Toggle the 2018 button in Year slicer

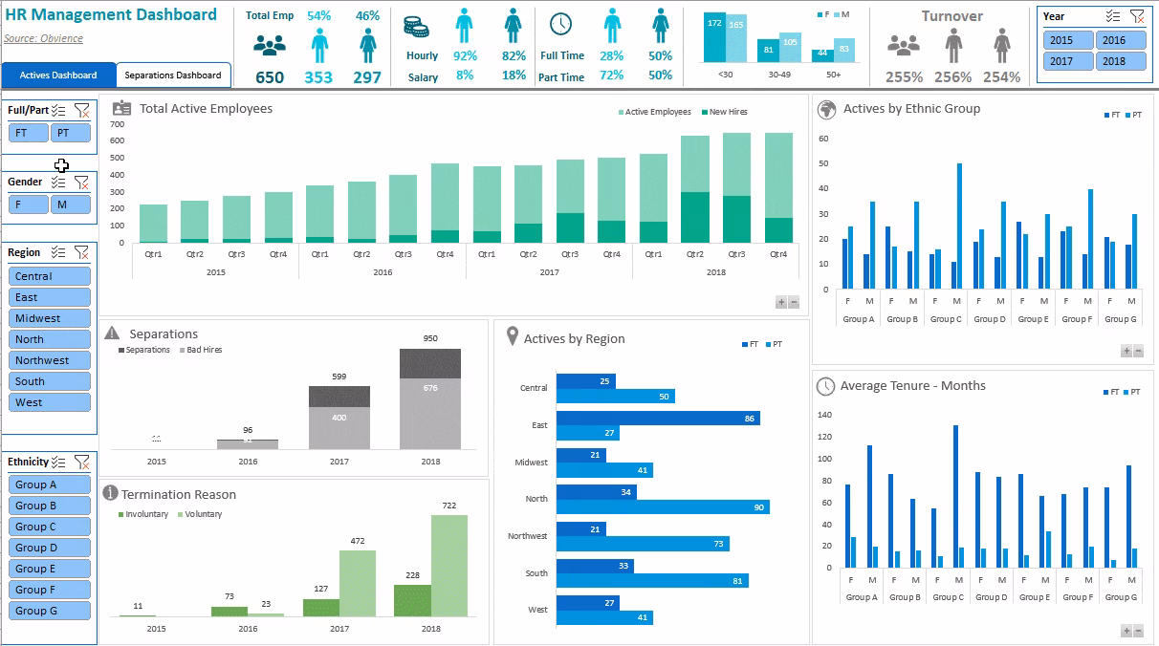[1120, 60]
